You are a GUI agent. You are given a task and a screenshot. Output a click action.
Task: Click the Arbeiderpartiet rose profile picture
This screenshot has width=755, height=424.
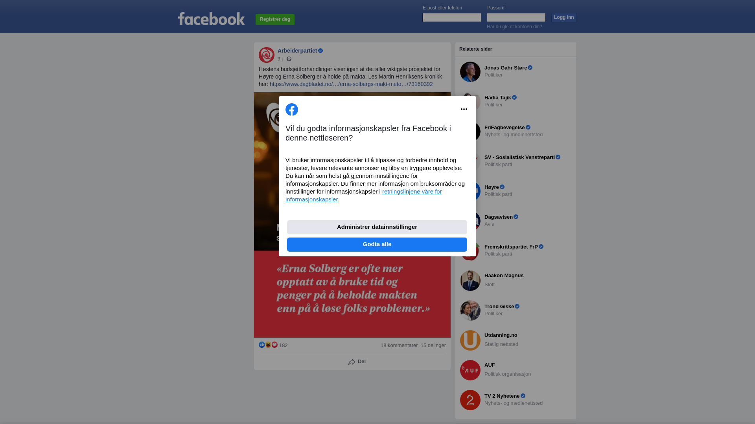point(267,55)
